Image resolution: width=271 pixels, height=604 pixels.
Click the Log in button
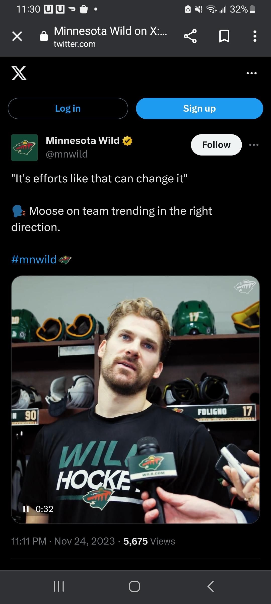68,108
